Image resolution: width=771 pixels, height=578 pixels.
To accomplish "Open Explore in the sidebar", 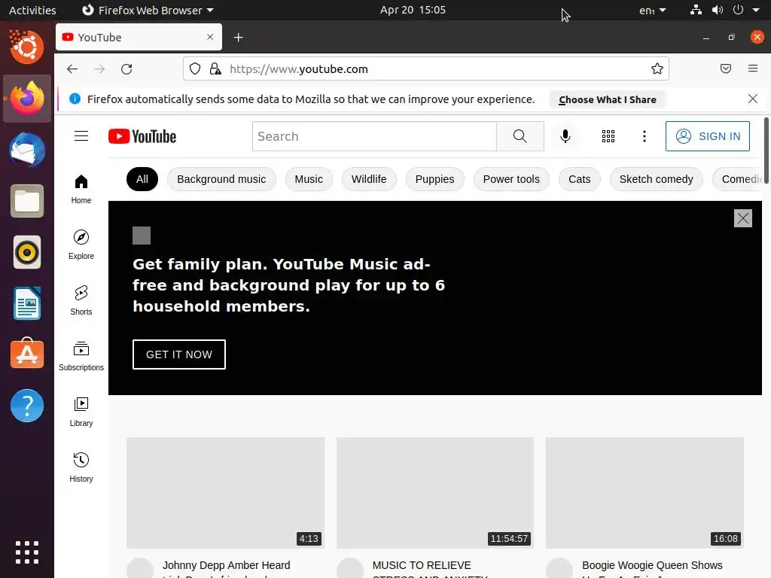I will pyautogui.click(x=81, y=245).
